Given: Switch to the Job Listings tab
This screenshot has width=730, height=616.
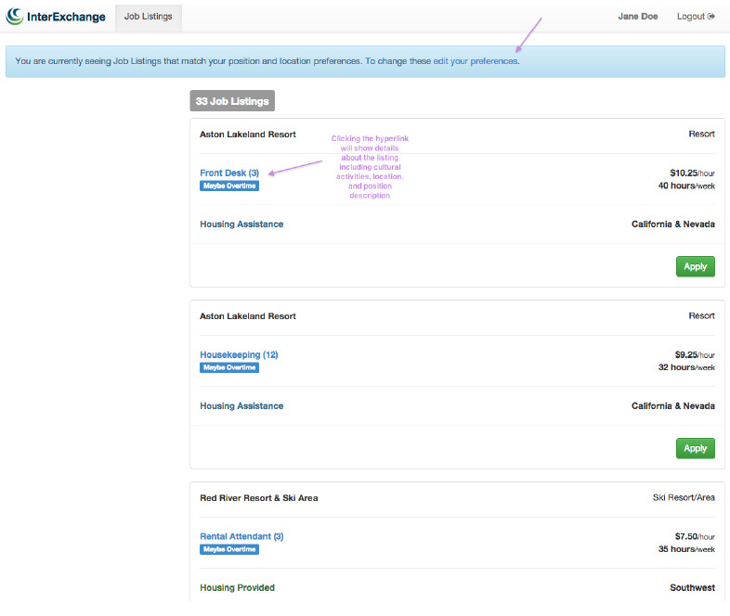Looking at the screenshot, I should click(x=149, y=17).
